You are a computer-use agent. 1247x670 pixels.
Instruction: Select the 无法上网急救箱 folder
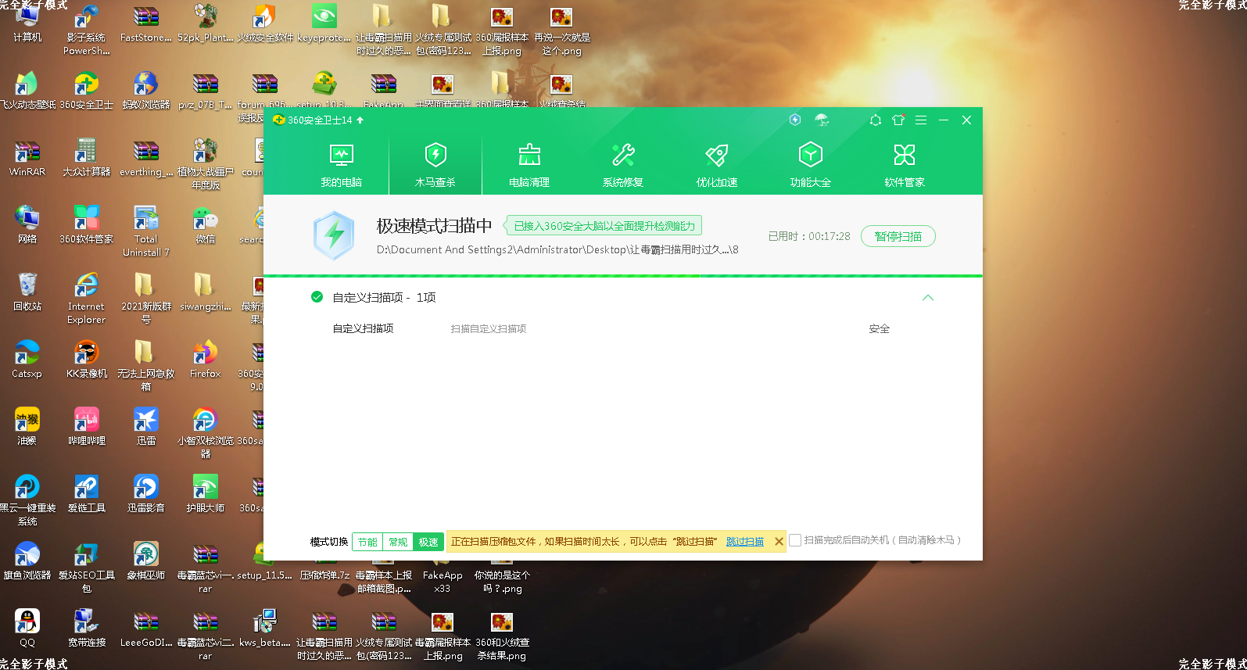[x=146, y=366]
